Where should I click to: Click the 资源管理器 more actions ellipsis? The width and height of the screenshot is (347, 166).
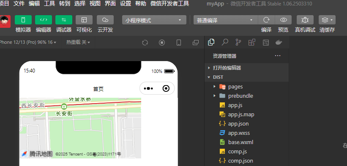tap(278, 56)
